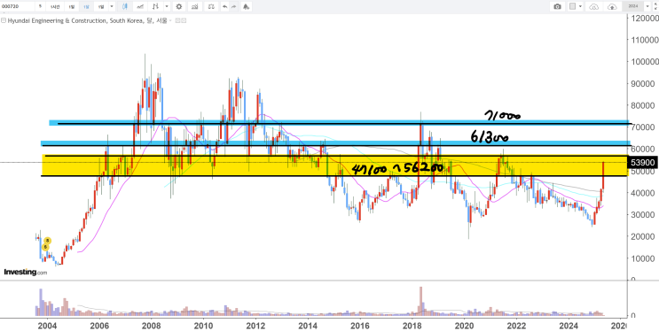Click the symbol field showing 000720
Viewport: 659px width, 331px height.
[x=18, y=6]
